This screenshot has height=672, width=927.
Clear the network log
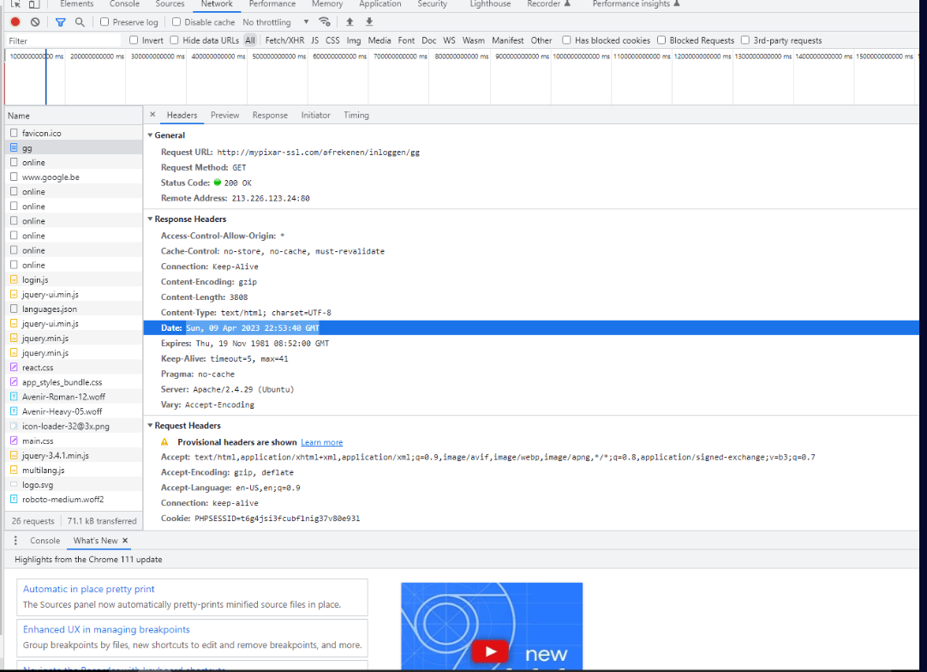point(35,22)
